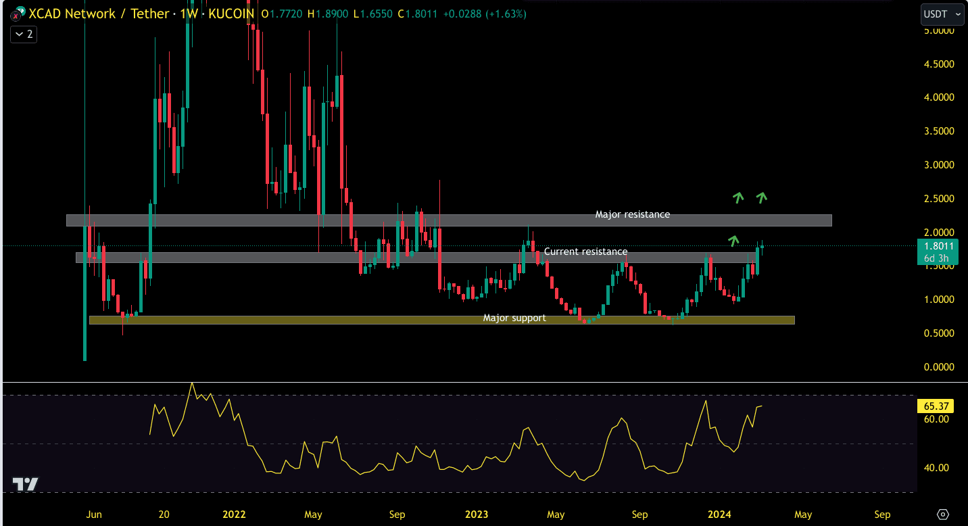Click the 4.0000 price axis label
Image resolution: width=968 pixels, height=526 pixels.
(940, 97)
